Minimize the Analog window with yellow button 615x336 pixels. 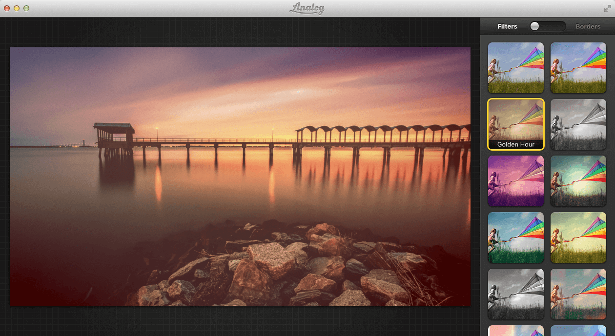point(17,8)
